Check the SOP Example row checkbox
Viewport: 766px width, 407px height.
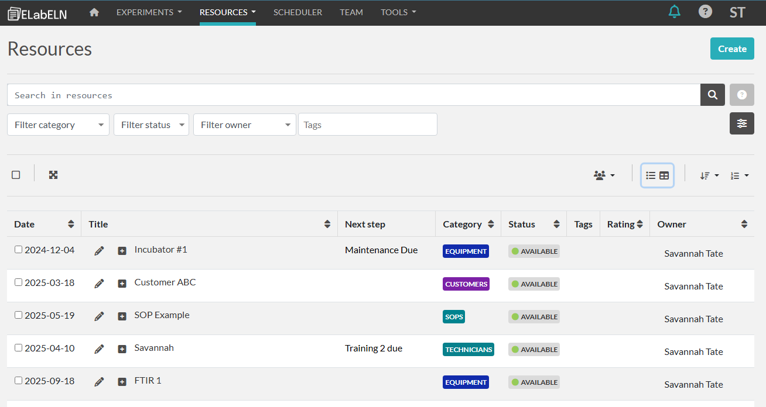pos(18,315)
